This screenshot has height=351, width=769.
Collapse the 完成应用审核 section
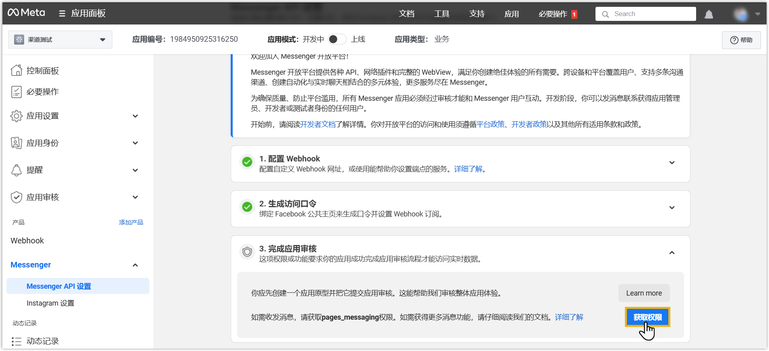(672, 253)
